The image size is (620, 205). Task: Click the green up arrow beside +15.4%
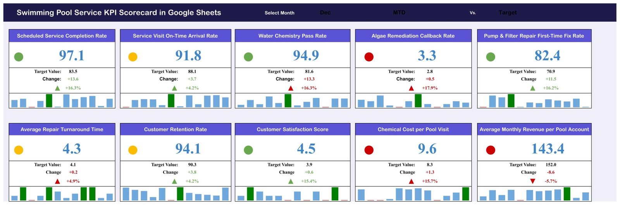tap(291, 181)
